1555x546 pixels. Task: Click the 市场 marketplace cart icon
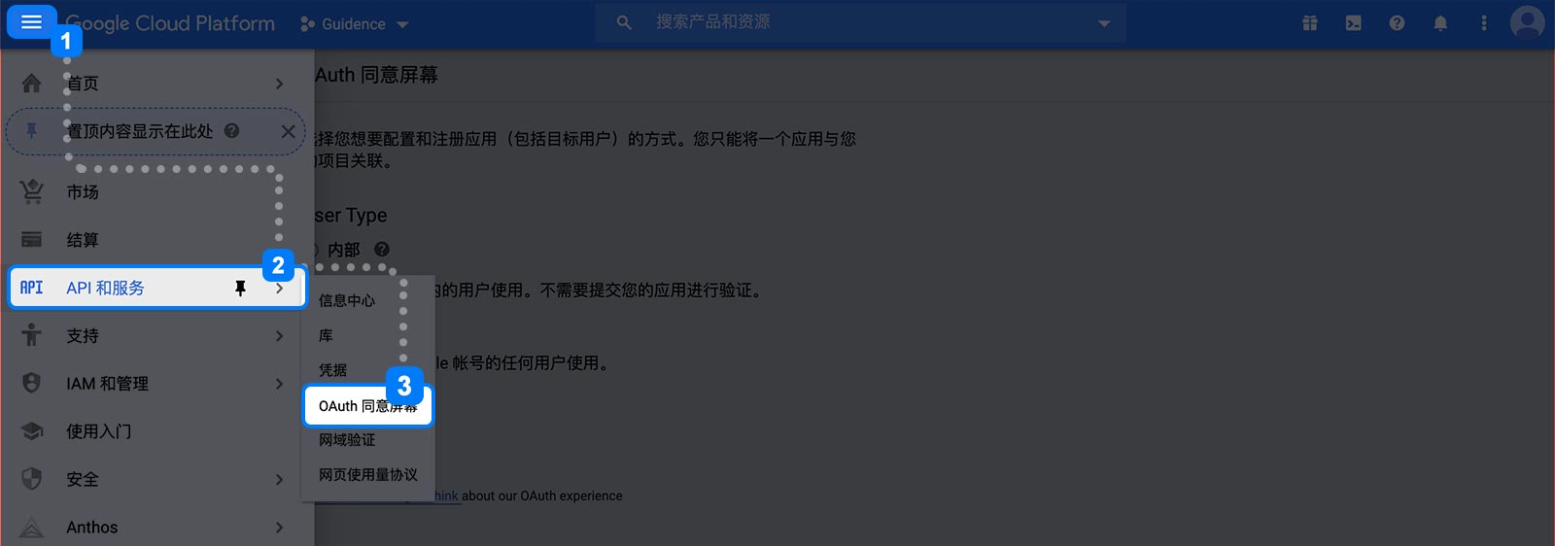[x=32, y=191]
